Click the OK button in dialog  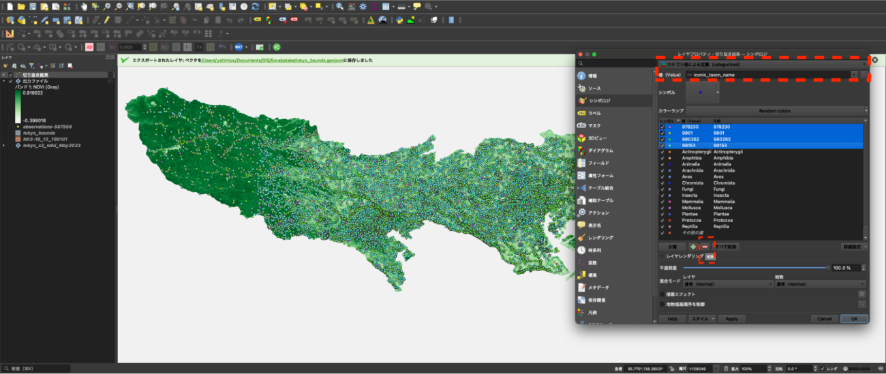click(x=853, y=318)
